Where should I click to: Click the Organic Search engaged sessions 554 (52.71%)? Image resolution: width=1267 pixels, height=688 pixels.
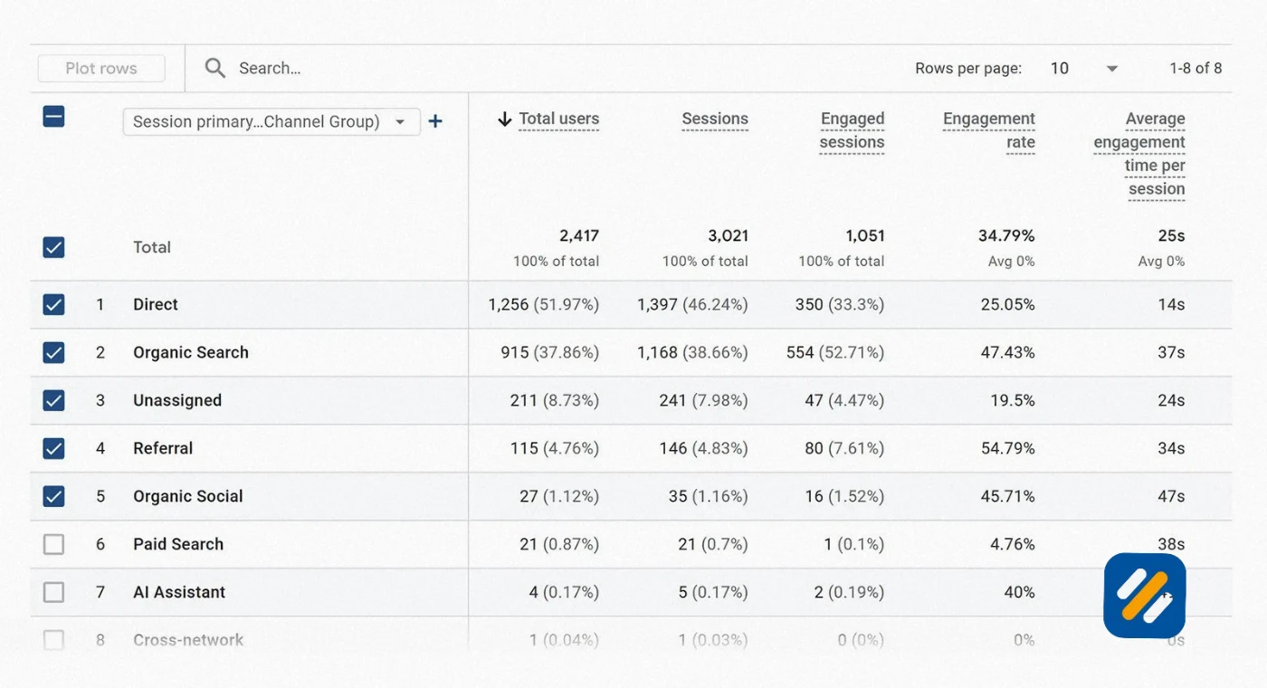tap(835, 352)
